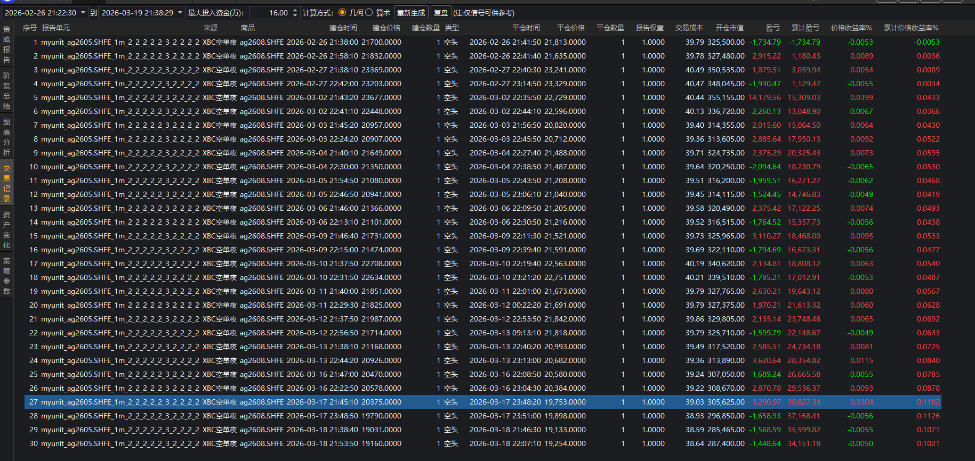Click the 累计盈亏 column header
This screenshot has height=461, width=975.
805,28
